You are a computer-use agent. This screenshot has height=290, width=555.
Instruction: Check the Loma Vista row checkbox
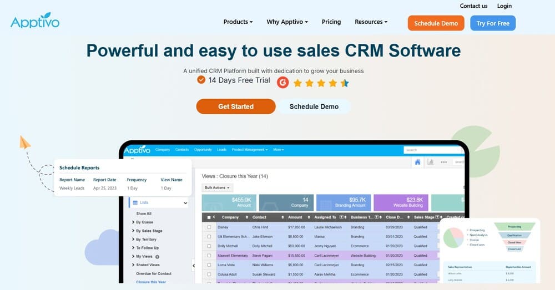point(209,265)
